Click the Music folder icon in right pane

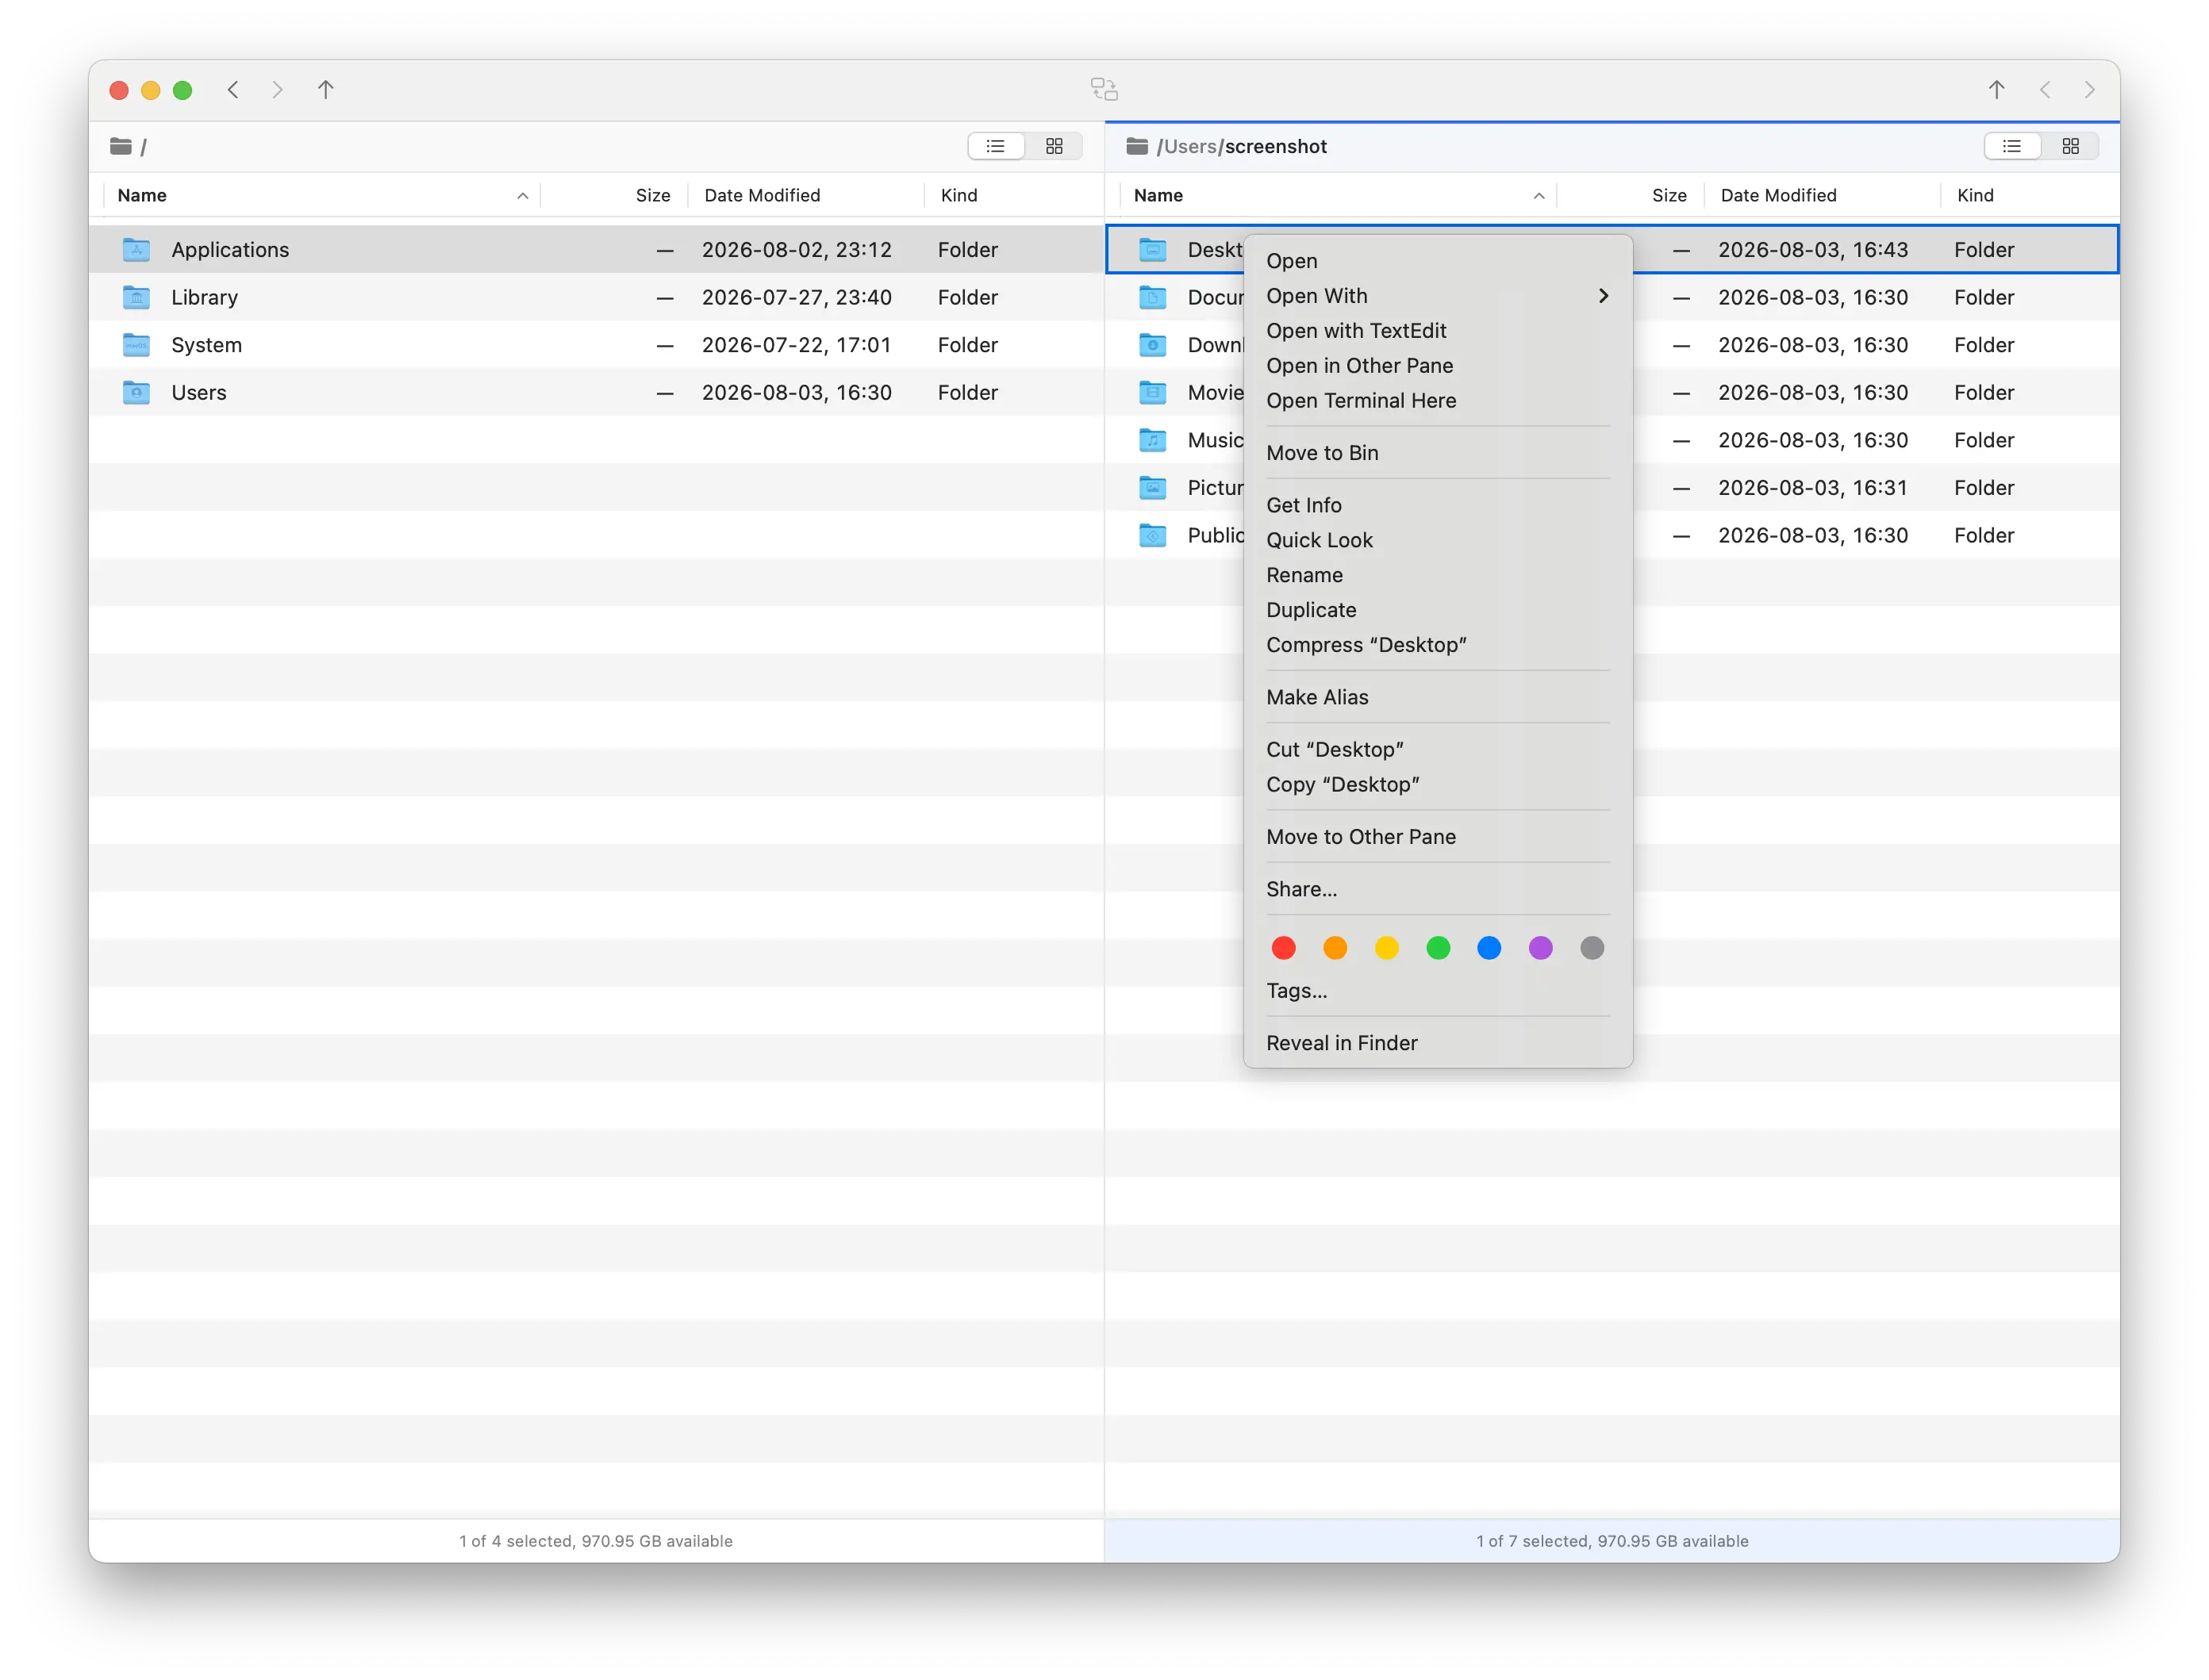point(1153,440)
